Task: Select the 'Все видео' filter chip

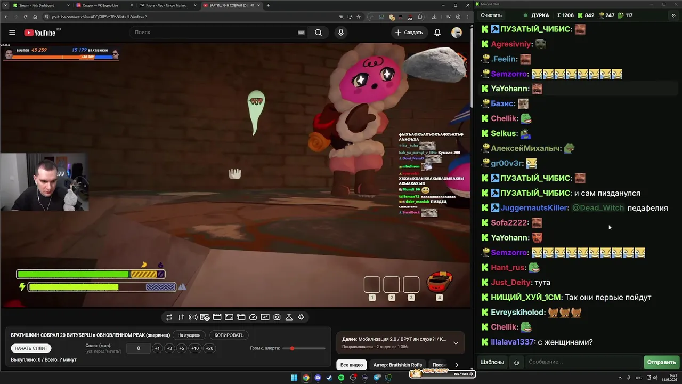Action: point(352,365)
